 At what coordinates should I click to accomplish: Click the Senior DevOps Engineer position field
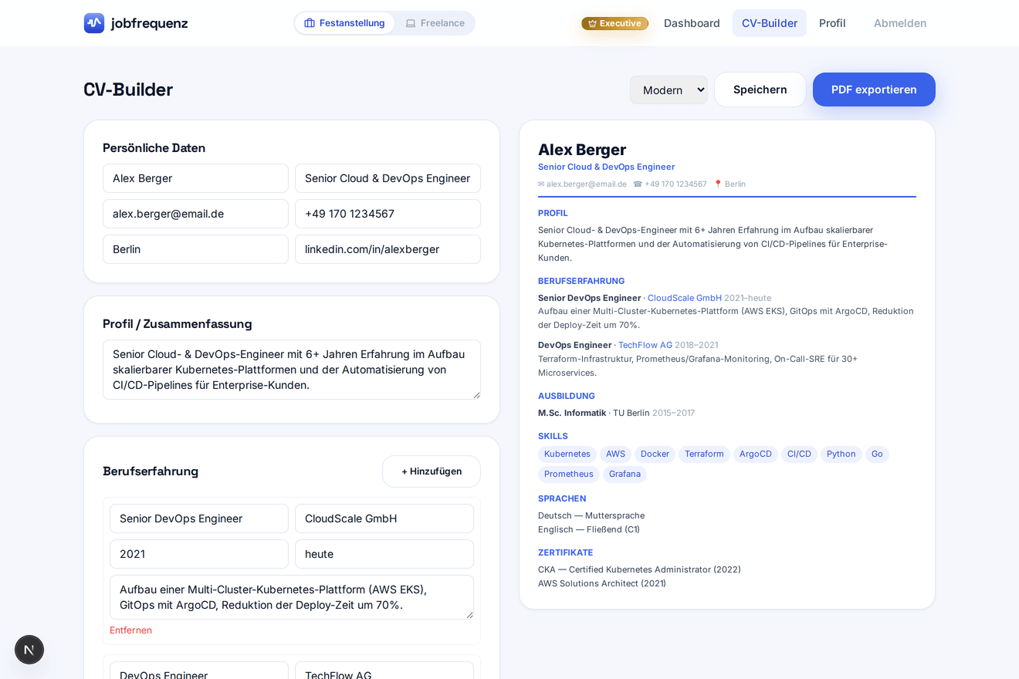199,519
